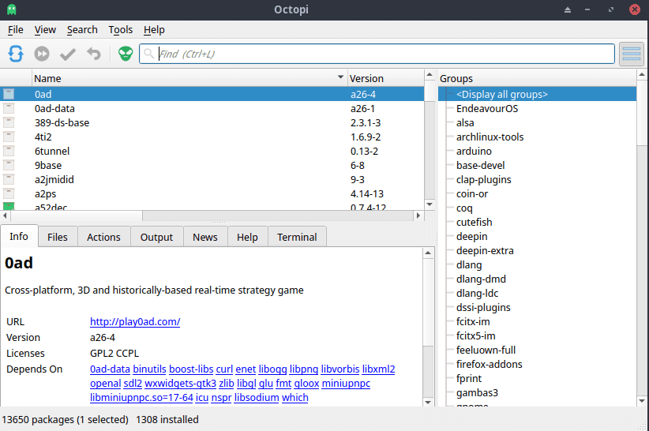Switch to the News tab
This screenshot has width=649, height=431.
pyautogui.click(x=204, y=237)
